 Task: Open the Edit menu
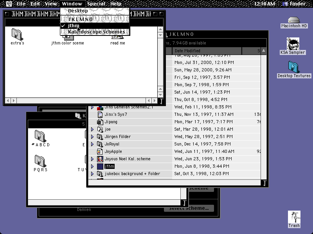[35, 4]
